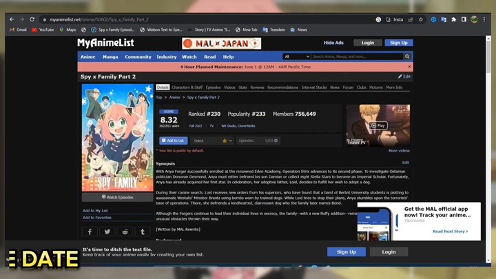Share on Twitter icon
The width and height of the screenshot is (496, 279).
click(107, 232)
